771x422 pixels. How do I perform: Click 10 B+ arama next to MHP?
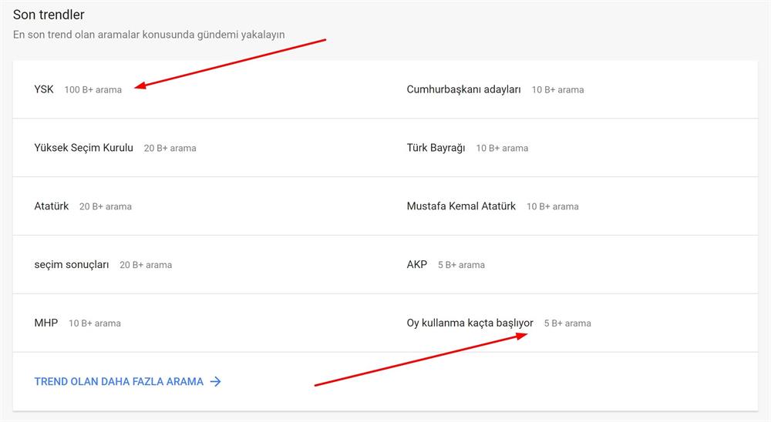pos(94,323)
